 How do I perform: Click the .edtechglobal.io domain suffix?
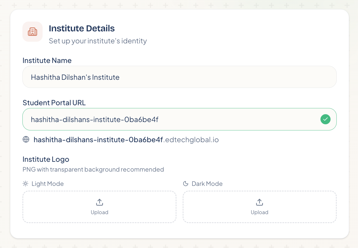pos(191,139)
